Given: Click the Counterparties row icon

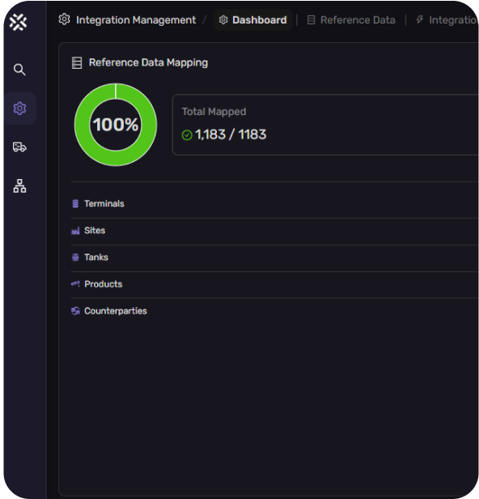Looking at the screenshot, I should pos(75,311).
